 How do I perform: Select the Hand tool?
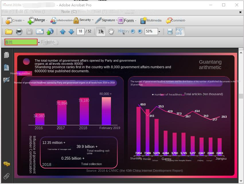point(111,32)
